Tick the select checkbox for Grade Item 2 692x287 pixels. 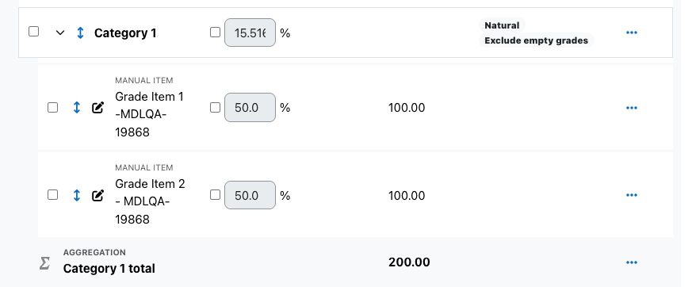[52, 195]
